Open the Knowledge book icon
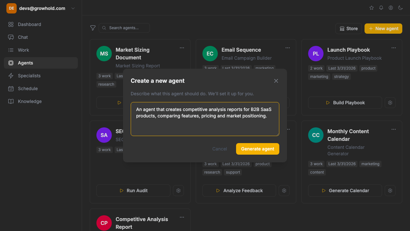Image resolution: width=410 pixels, height=231 pixels. pos(11,101)
